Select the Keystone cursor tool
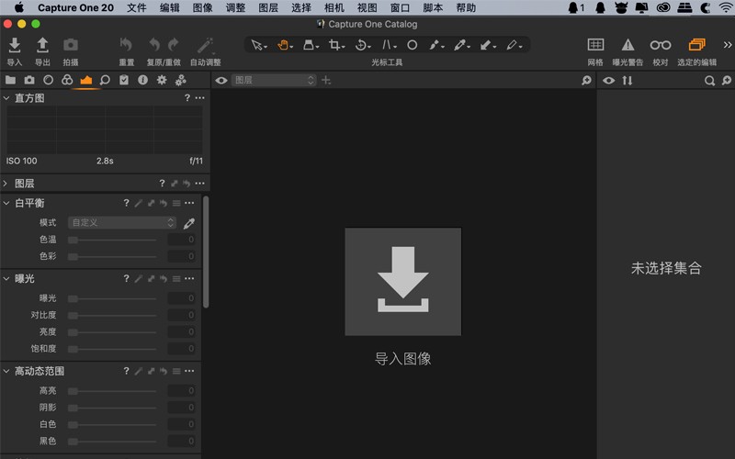Screen dimensions: 735x459 coord(389,45)
